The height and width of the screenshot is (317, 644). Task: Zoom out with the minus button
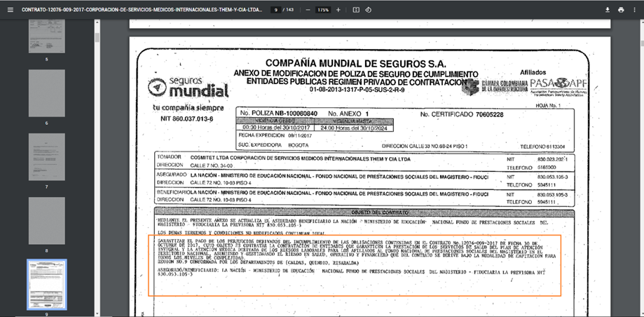pos(308,10)
